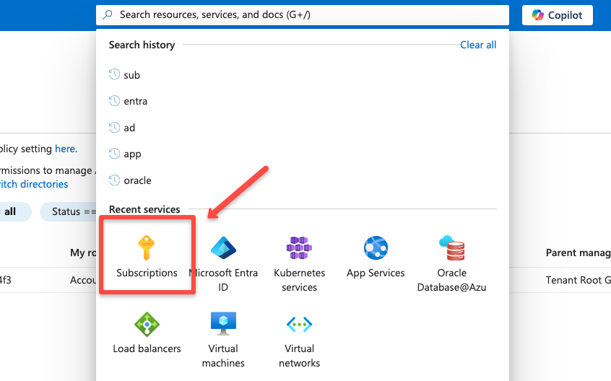Clear all search history
611x381 pixels.
pyautogui.click(x=478, y=45)
